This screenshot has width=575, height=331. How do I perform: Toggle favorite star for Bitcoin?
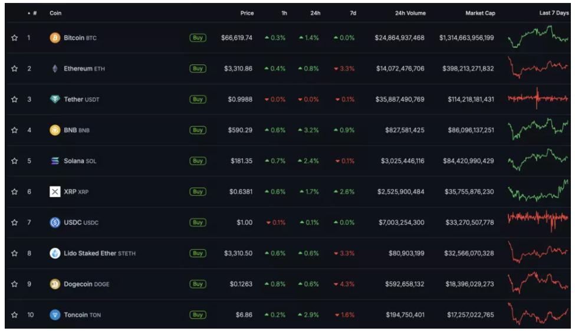(15, 38)
